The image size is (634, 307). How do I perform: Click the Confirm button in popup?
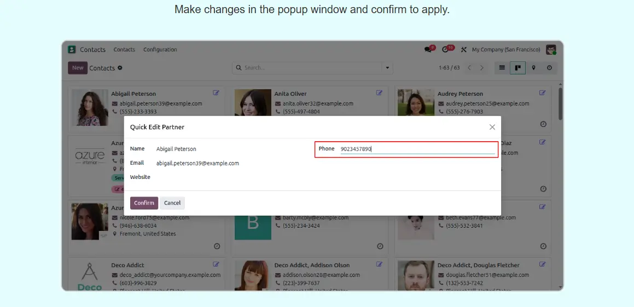pos(144,203)
